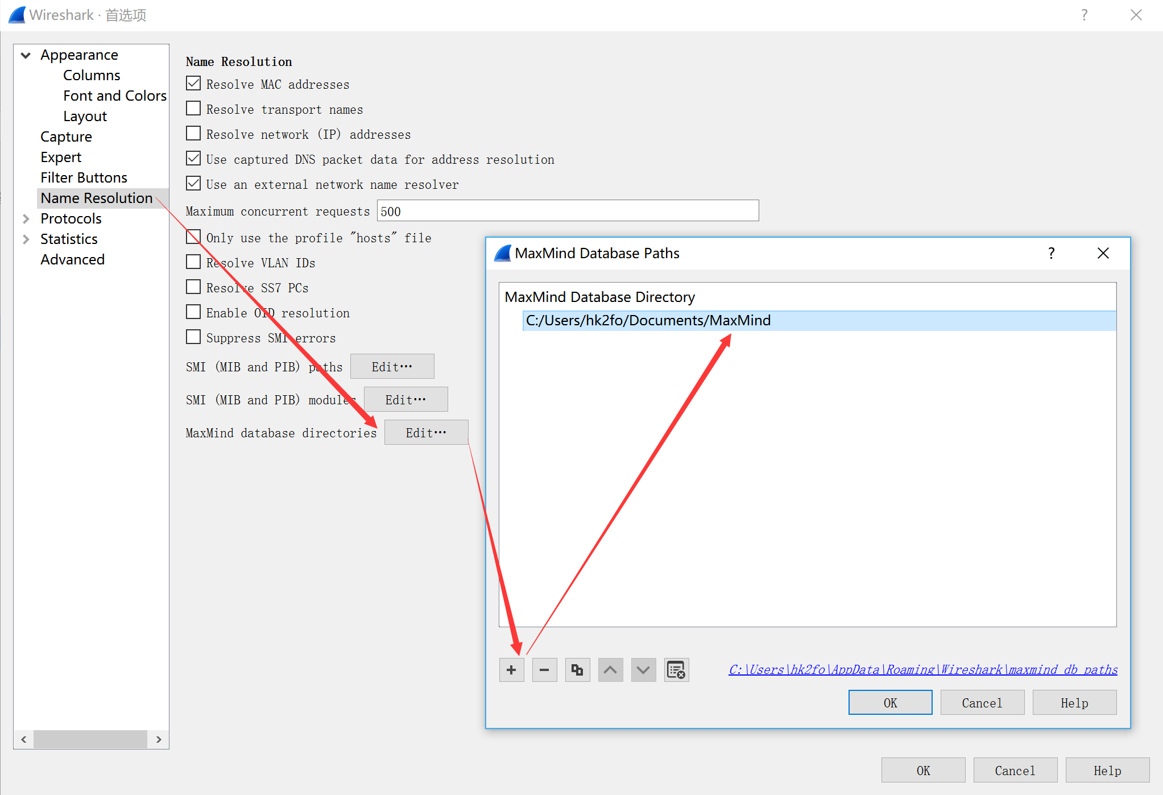Open Advanced preferences

(x=72, y=259)
